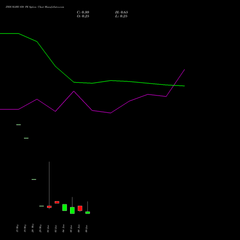Click the 08 Jun date label

coord(79,228)
